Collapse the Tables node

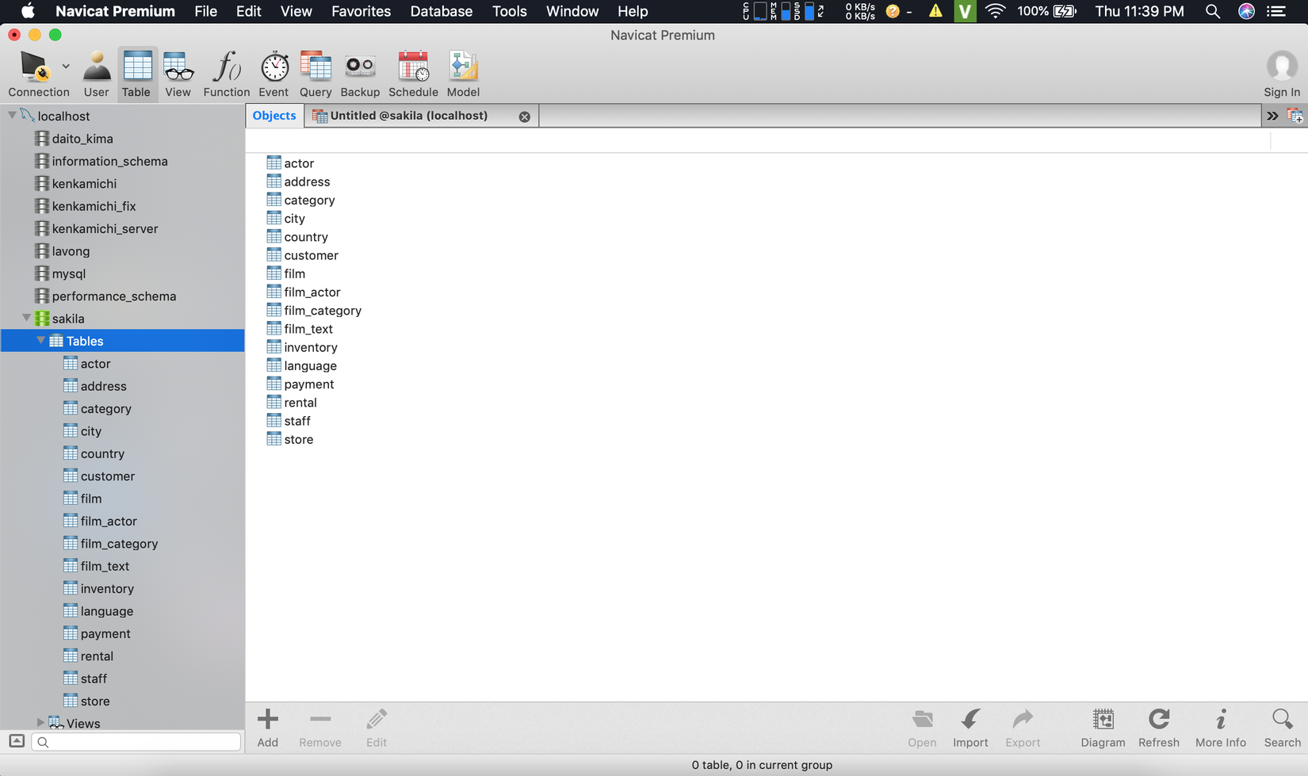click(40, 341)
